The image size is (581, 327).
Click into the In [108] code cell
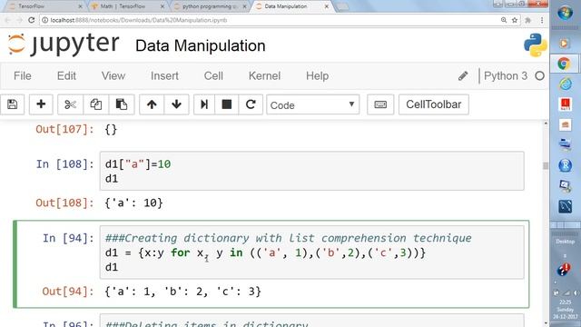311,171
